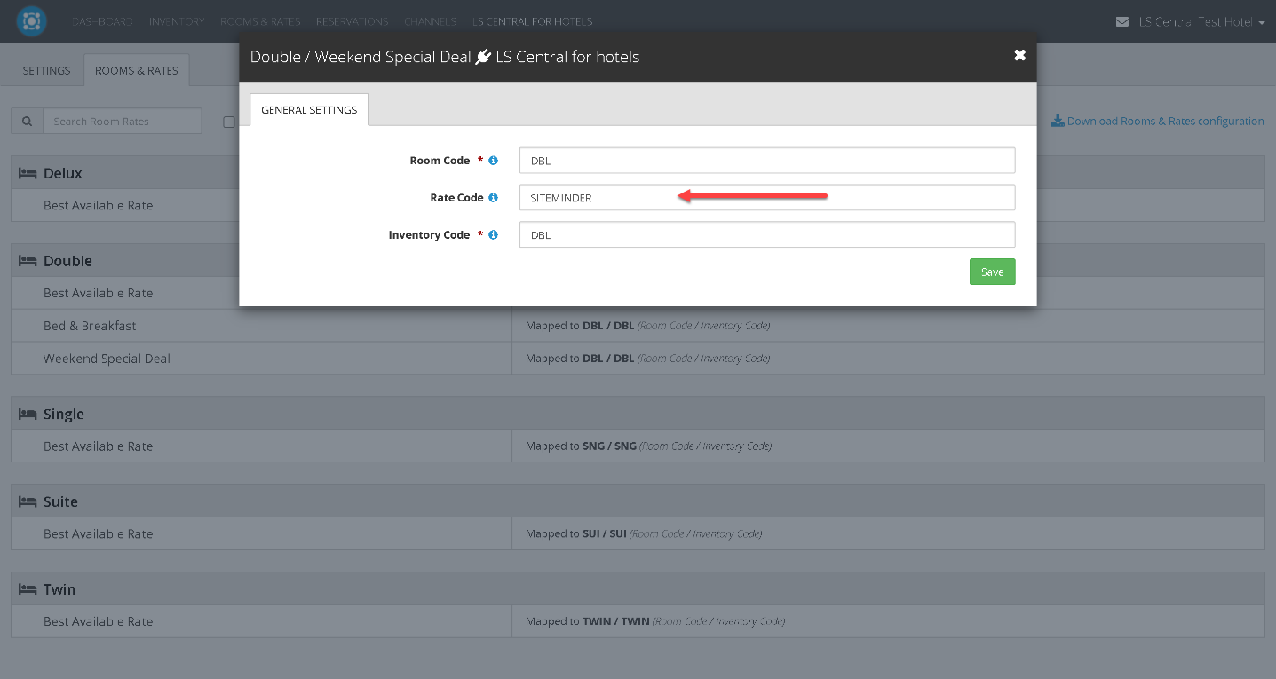Click the info icon beside Inventory Code
The width and height of the screenshot is (1276, 679).
point(494,235)
